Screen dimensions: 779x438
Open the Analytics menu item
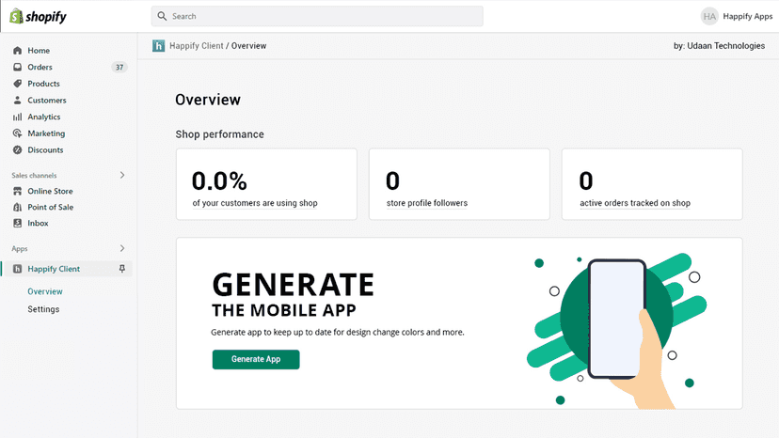[x=43, y=117]
